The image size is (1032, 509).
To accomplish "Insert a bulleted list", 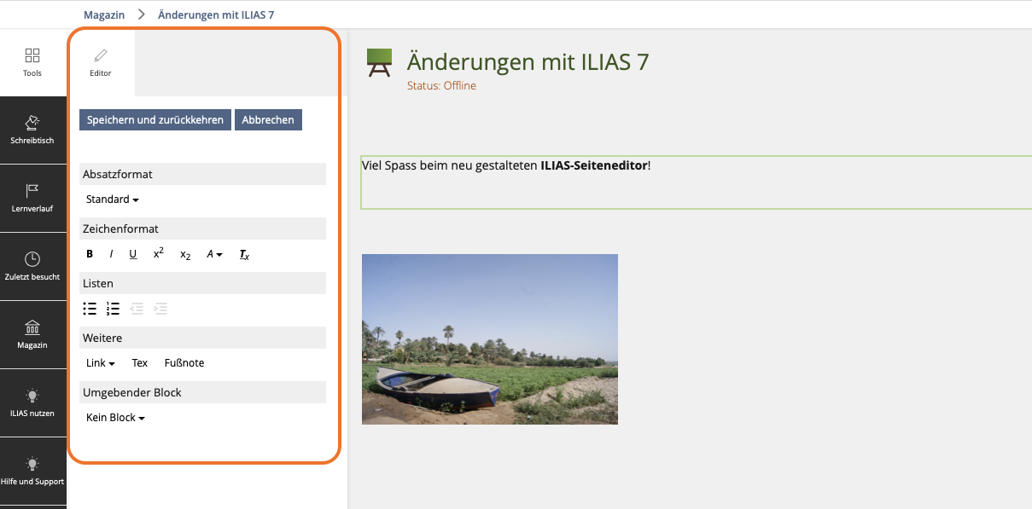I will (90, 309).
